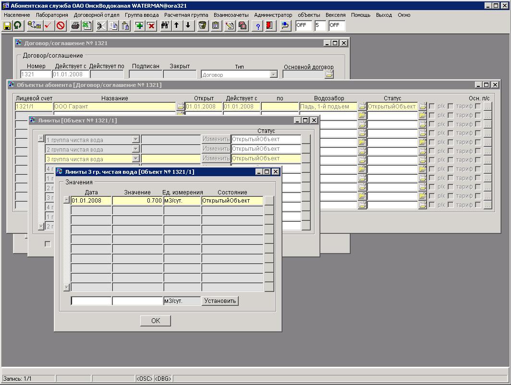Open the Лаборатория menu
This screenshot has height=385, width=511.
(52, 15)
